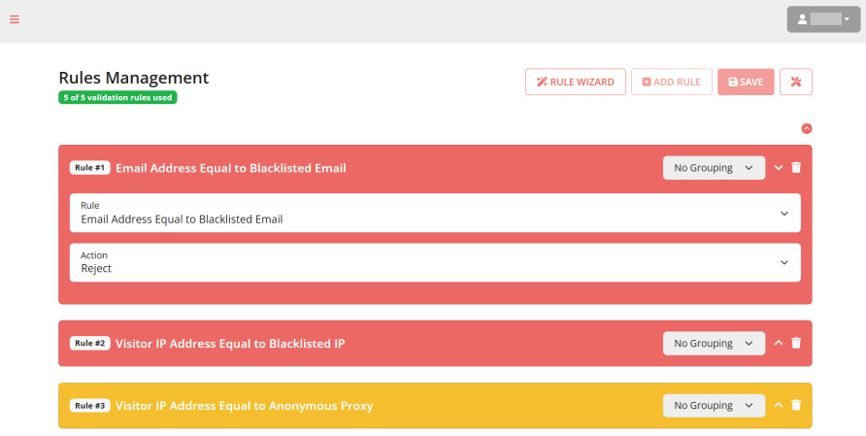Screen dimensions: 866x436
Task: Expand Rule #2 panel chevron
Action: [x=779, y=343]
